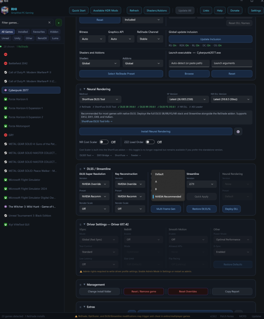Toggle ZZZ Load Order switch

(x=150, y=142)
